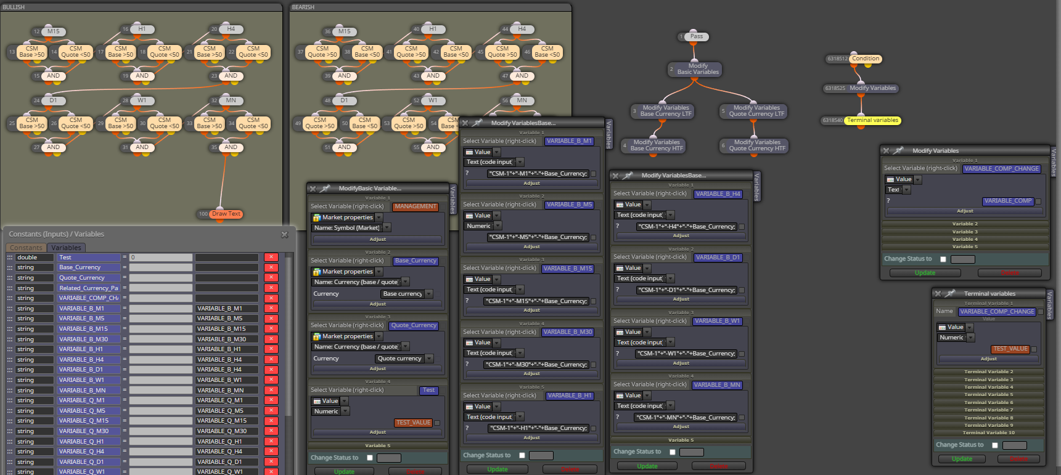The height and width of the screenshot is (475, 1061).
Task: Select the yellow Terminal variables node
Action: point(872,120)
